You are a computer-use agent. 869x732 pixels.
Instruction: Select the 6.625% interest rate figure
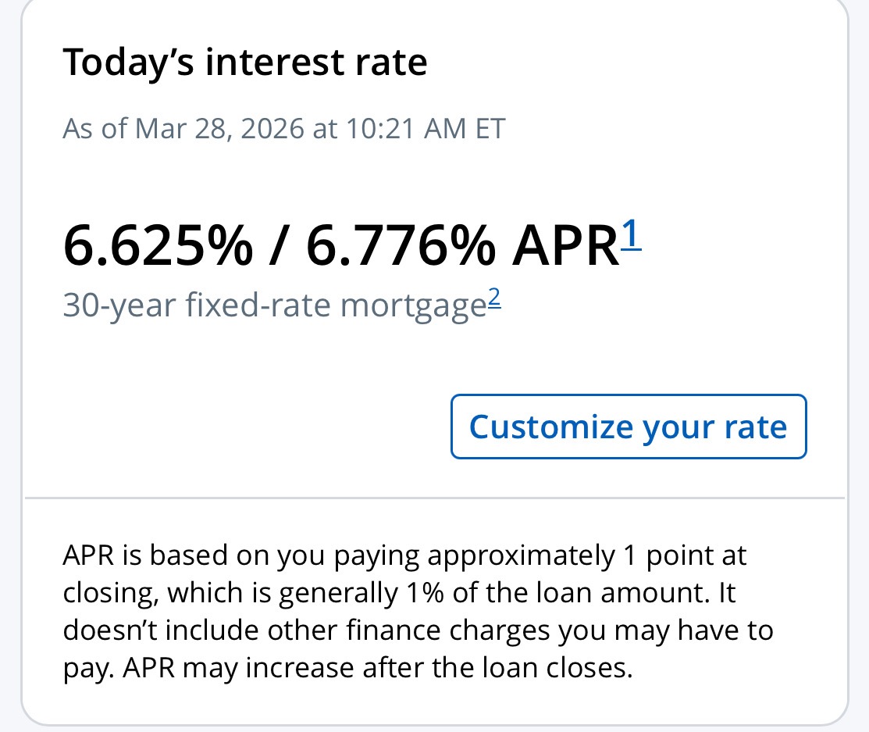[x=158, y=245]
